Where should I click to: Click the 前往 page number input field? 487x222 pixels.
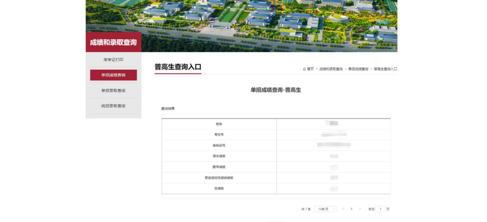coord(381,209)
